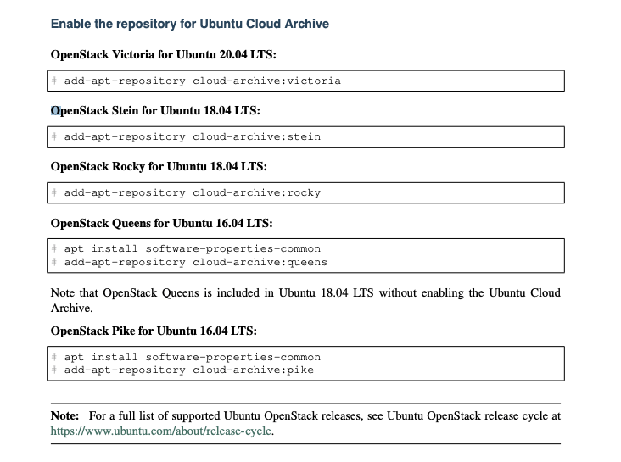The height and width of the screenshot is (462, 621).
Task: Click the 'add-apt-repository cloud-archive:queens' command
Action: (196, 262)
